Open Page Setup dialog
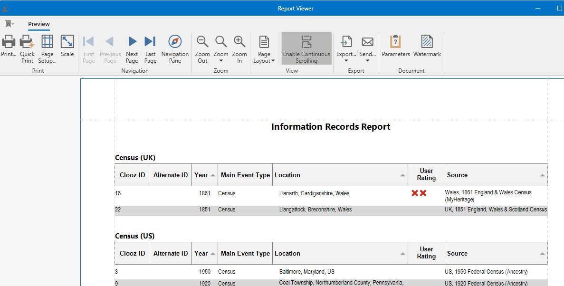 (47, 43)
